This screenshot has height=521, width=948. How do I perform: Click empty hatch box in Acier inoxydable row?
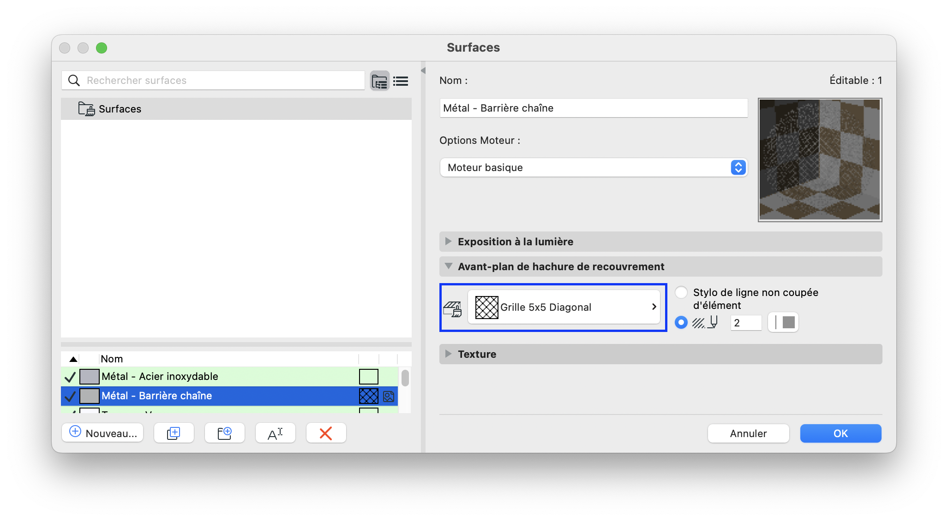369,377
